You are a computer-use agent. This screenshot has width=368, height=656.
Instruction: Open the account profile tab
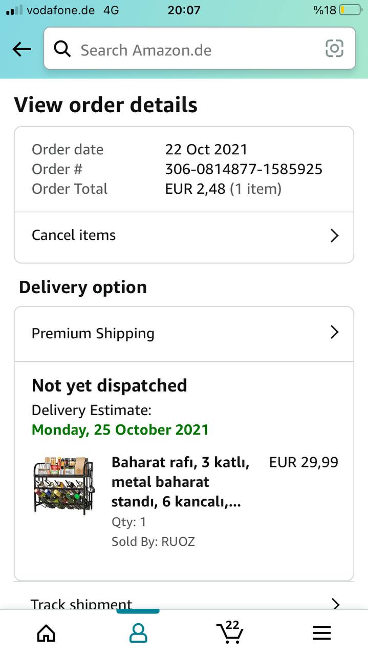pyautogui.click(x=138, y=633)
